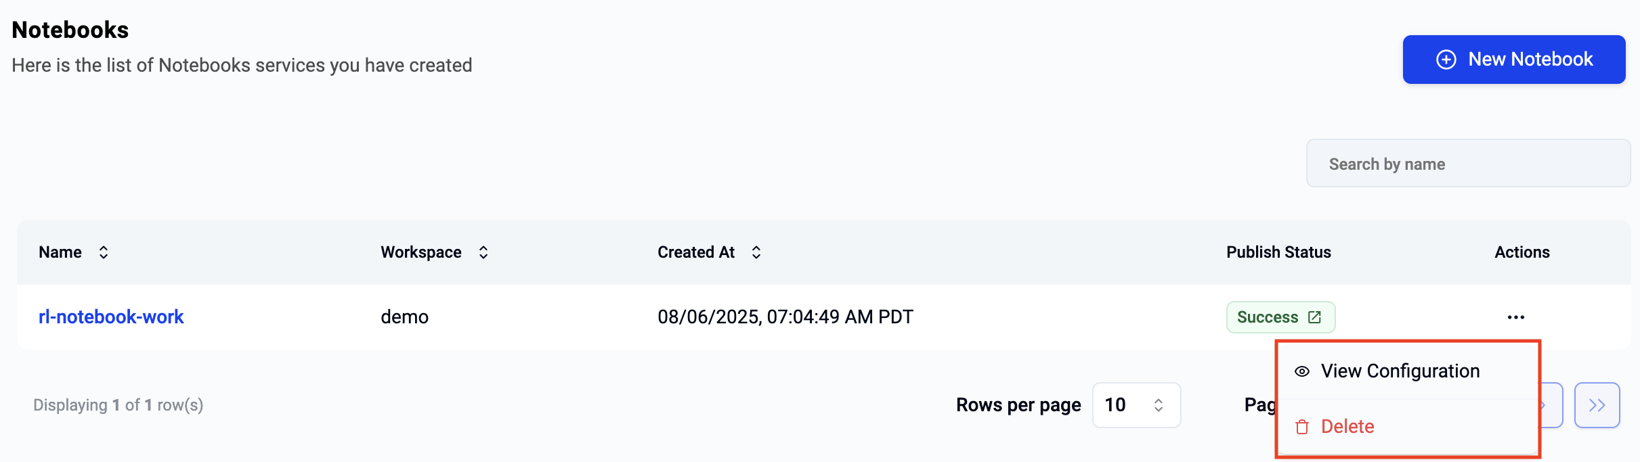Sort by Created At column arrows
Image resolution: width=1640 pixels, height=462 pixels.
(x=756, y=252)
